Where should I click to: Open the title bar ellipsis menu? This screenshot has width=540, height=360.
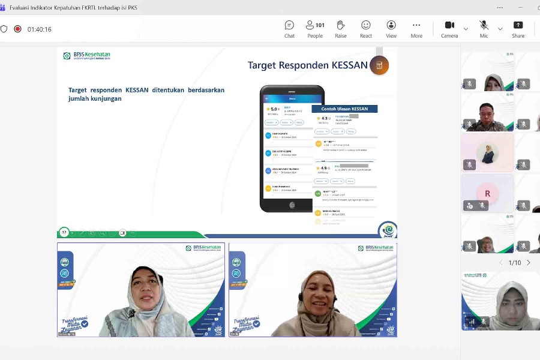point(500,7)
